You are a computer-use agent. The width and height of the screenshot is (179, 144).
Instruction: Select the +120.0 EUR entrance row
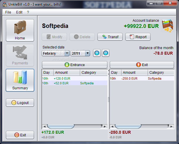[75, 78]
